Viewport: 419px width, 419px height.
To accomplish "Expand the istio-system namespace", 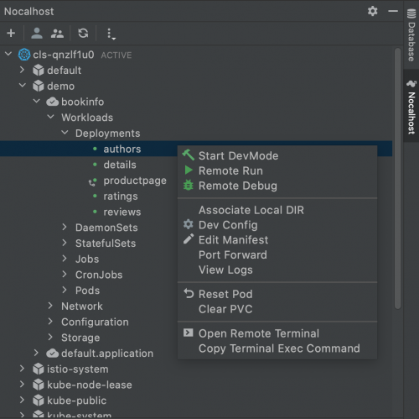I will pyautogui.click(x=22, y=369).
